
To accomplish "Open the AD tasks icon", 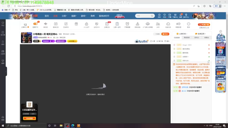I will pos(56,24).
